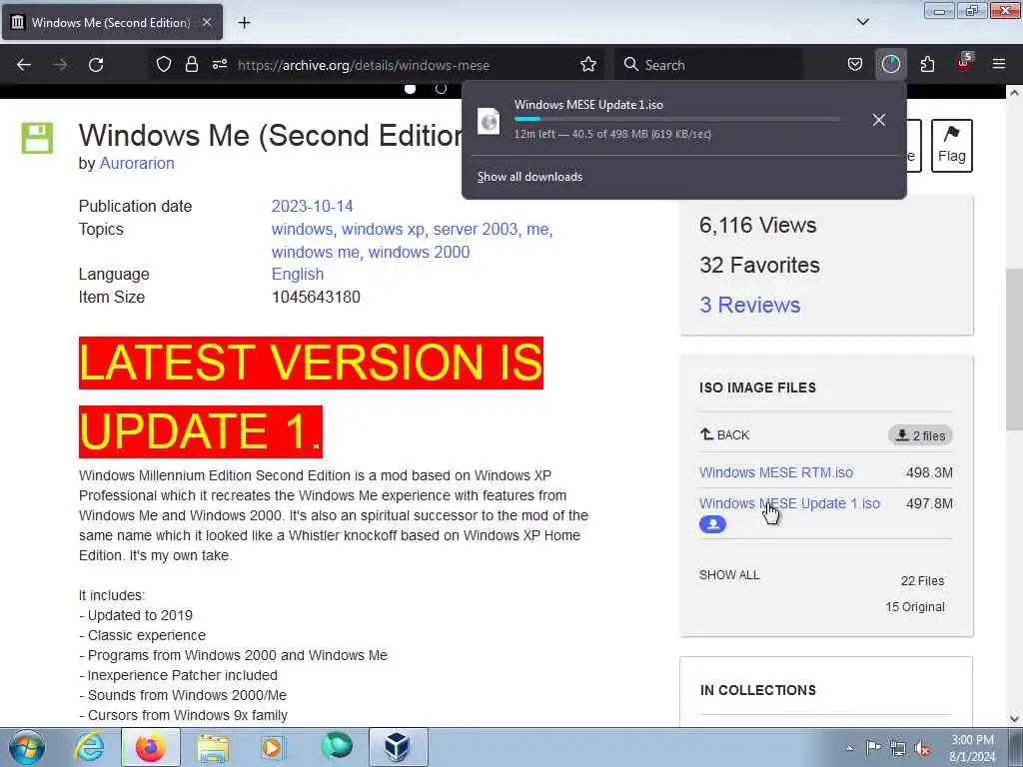
Task: Cancel the Windows MESE Update 1.iso download
Action: pyautogui.click(x=879, y=120)
